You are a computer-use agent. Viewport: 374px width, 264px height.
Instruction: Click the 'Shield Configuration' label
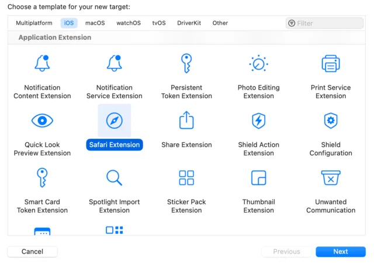click(331, 149)
